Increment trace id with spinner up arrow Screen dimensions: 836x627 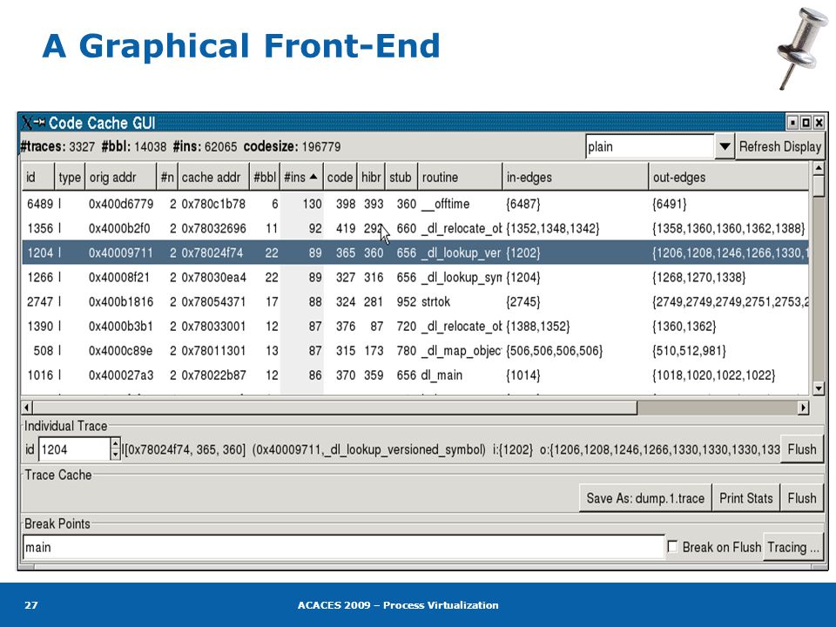tap(115, 443)
